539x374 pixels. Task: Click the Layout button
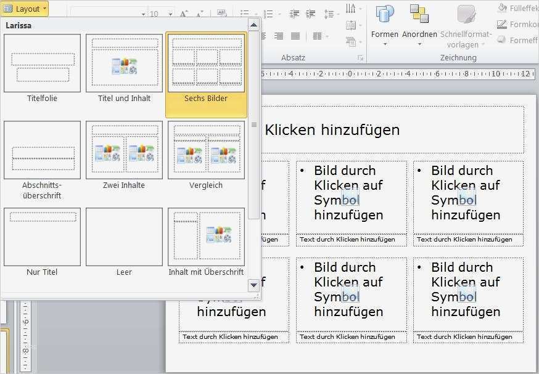[25, 9]
